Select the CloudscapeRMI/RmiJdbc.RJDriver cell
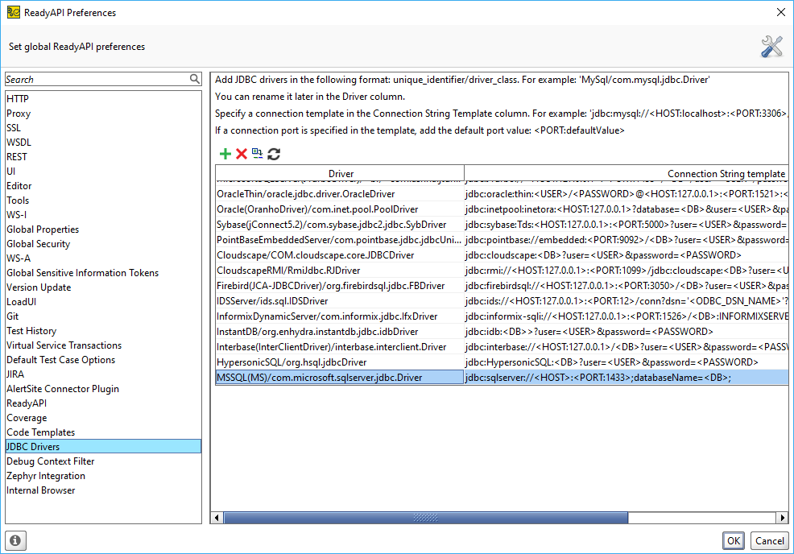794x554 pixels. [340, 271]
